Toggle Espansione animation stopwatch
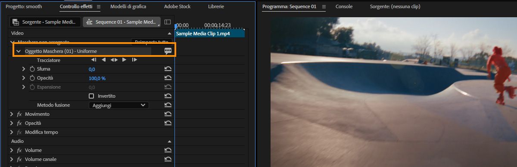This screenshot has width=517, height=167. pyautogui.click(x=32, y=87)
